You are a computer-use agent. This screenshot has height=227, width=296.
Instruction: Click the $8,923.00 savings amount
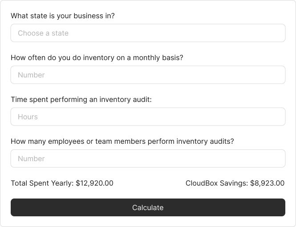pyautogui.click(x=267, y=183)
